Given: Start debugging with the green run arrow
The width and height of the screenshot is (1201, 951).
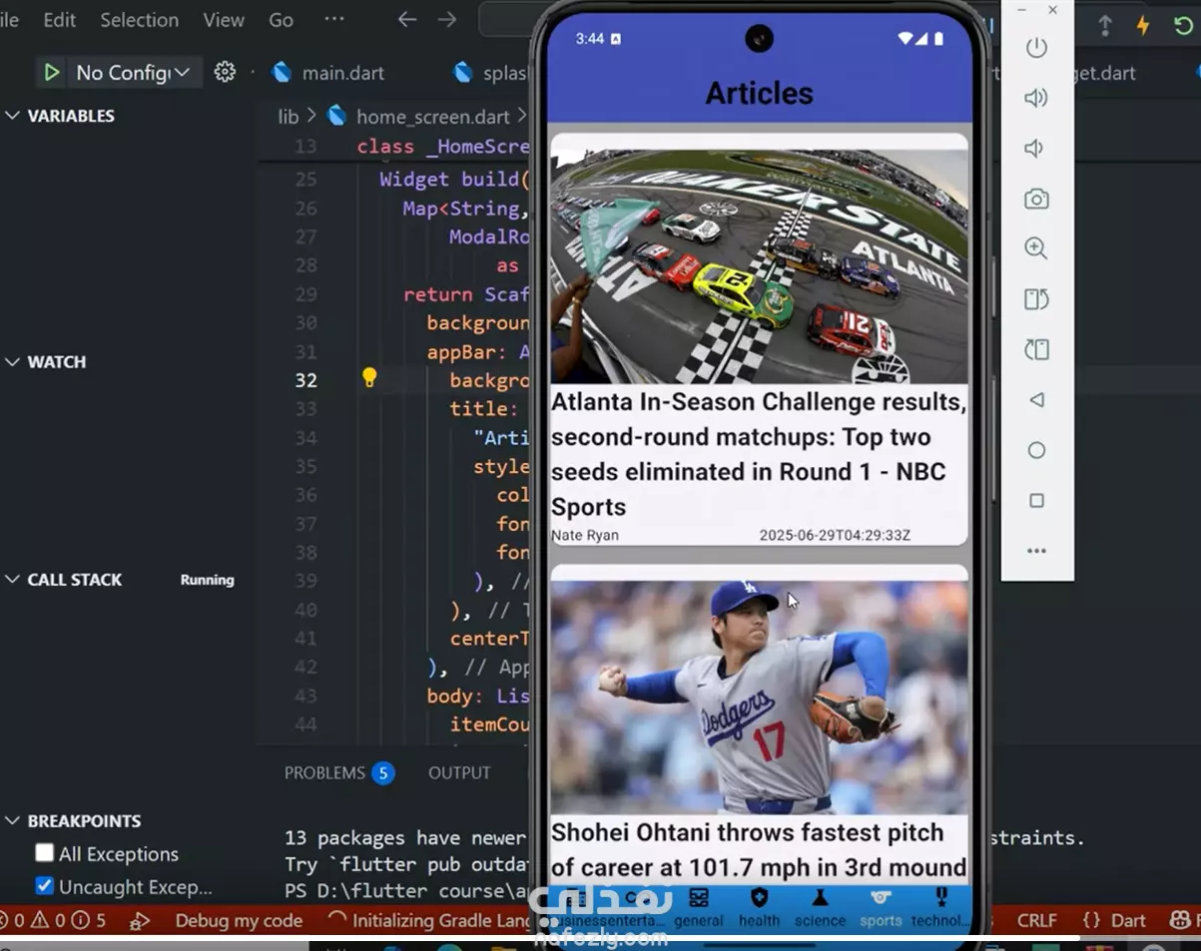Looking at the screenshot, I should click(x=51, y=72).
